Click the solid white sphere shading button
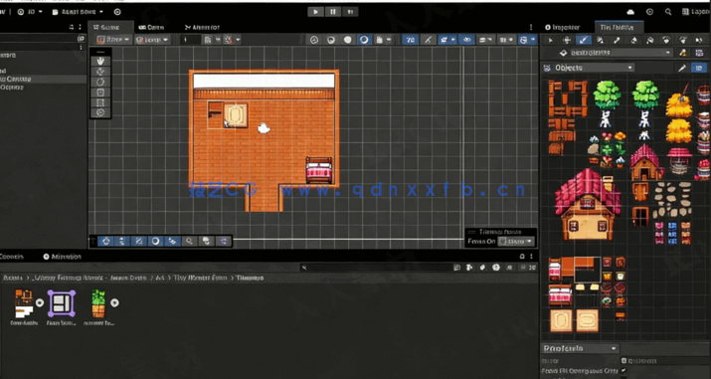This screenshot has height=379, width=711. tap(348, 40)
